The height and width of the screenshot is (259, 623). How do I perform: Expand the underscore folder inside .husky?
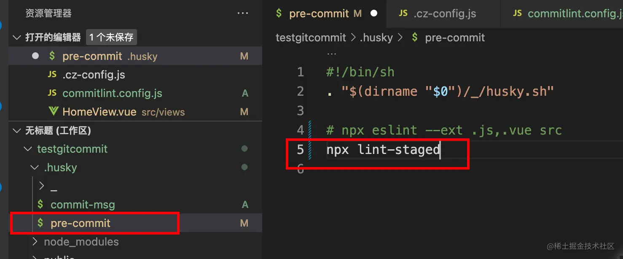tap(41, 186)
